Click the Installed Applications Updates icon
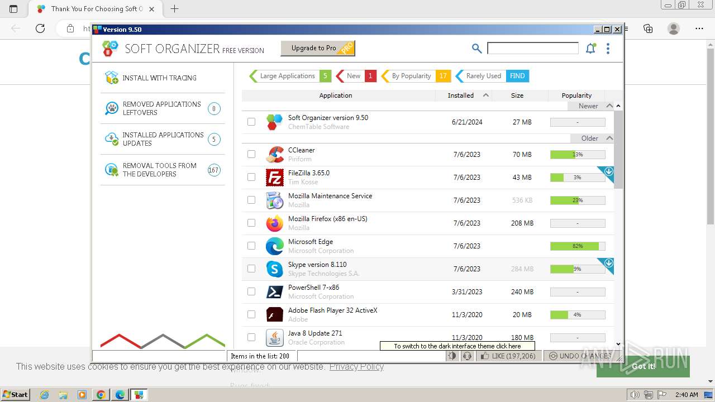Viewport: 715px width, 402px height. 112,139
